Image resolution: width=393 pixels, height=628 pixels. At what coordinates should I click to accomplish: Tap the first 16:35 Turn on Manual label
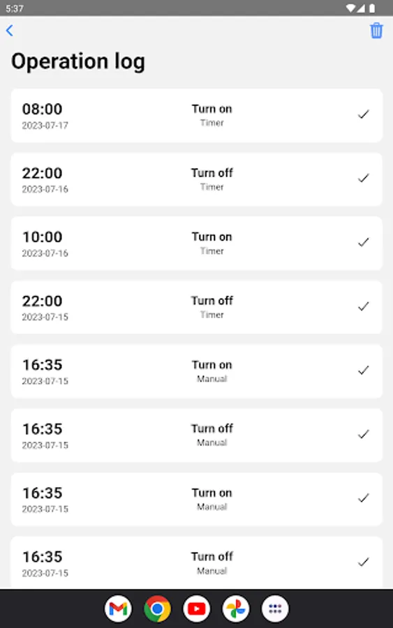click(x=212, y=371)
